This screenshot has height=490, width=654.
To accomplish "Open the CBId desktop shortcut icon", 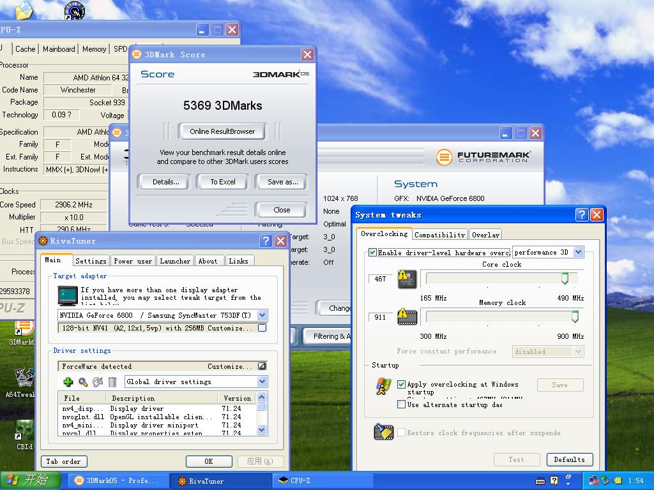I will (x=24, y=434).
